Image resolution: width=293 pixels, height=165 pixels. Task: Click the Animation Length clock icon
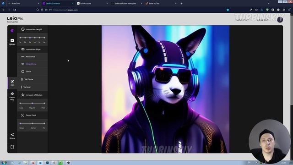click(23, 29)
